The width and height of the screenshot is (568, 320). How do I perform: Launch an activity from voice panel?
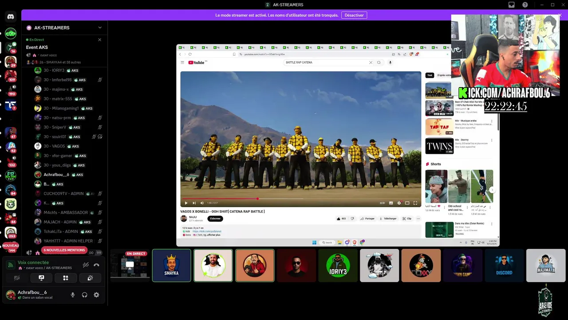click(x=66, y=278)
